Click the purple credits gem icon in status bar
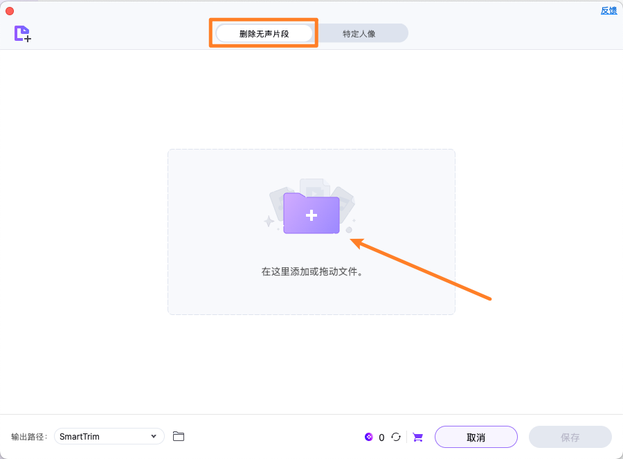 (369, 437)
